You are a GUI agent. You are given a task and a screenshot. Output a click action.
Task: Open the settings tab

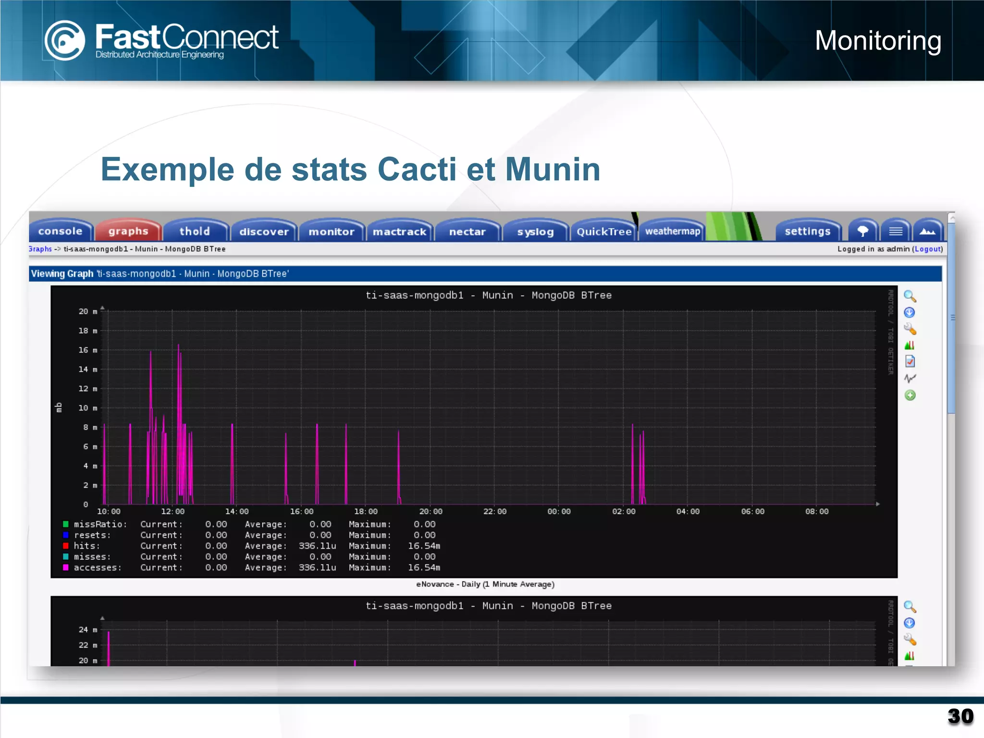808,231
